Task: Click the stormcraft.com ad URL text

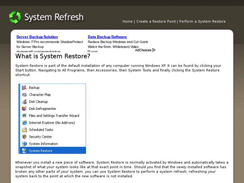Action: 39,51
